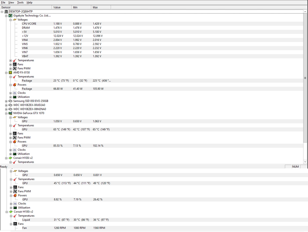Expand the WDC WD10EZEX-00UD2A0 node
Image resolution: width=308 pixels, height=232 pixels.
(6, 105)
